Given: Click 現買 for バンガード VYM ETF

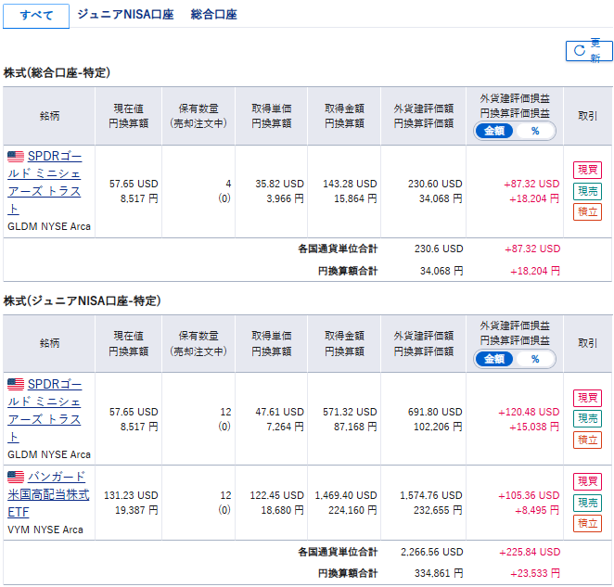Looking at the screenshot, I should point(587,481).
